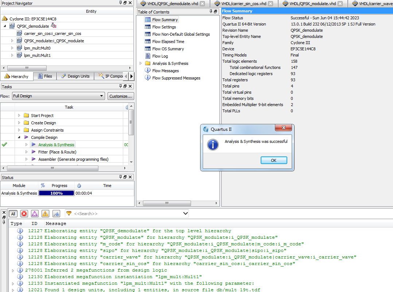
Task: Open the Customize dialog in the Tasks panel
Action: click(x=121, y=96)
